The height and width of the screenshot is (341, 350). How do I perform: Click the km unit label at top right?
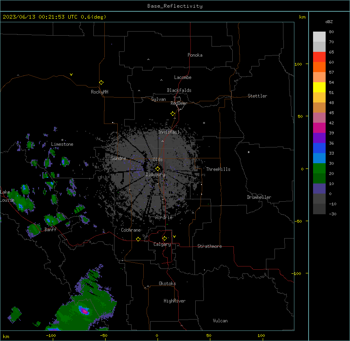(302, 17)
